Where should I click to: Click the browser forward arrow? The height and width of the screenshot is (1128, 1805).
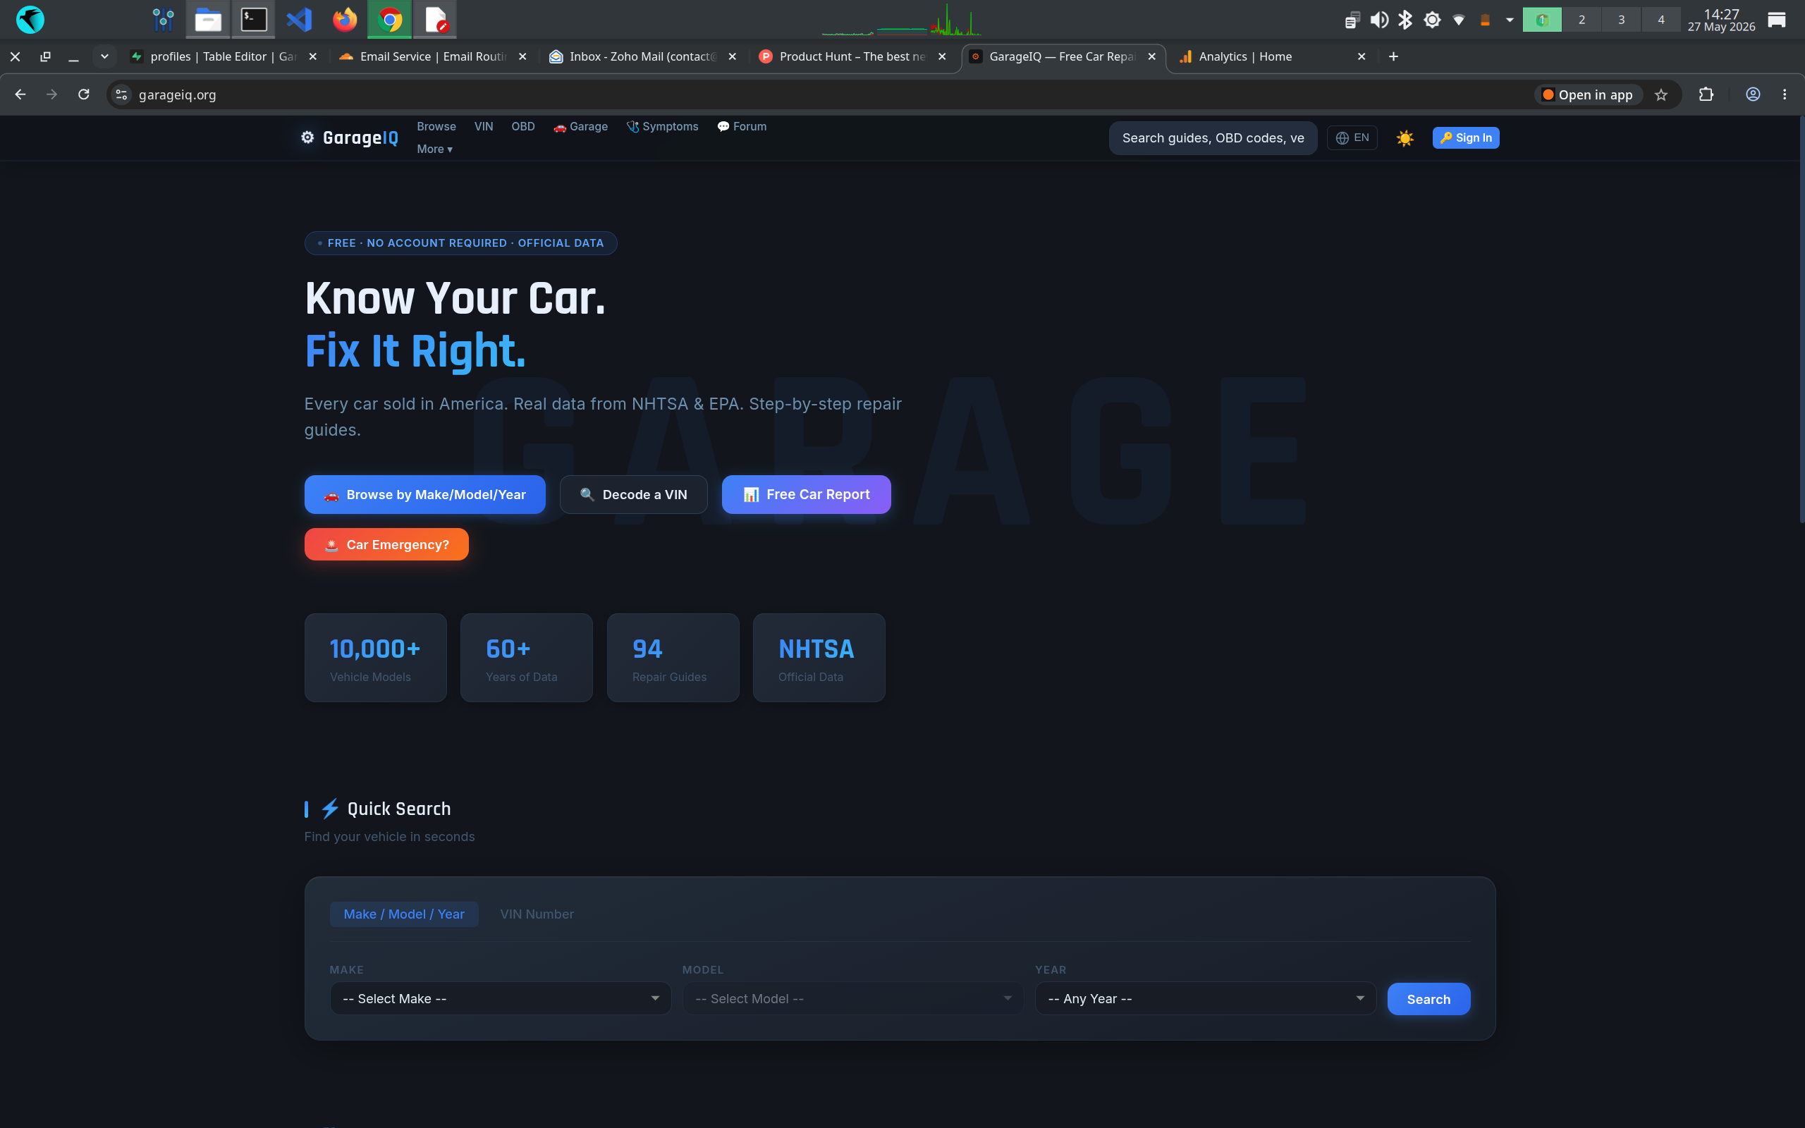click(x=51, y=94)
